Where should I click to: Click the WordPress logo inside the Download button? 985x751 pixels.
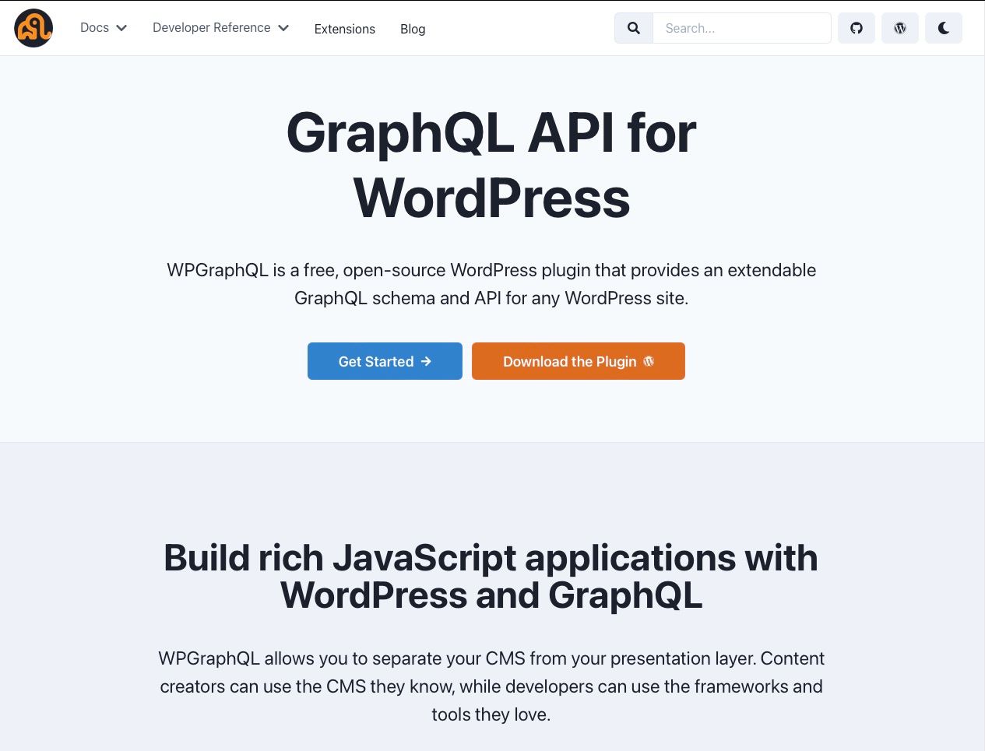(649, 361)
